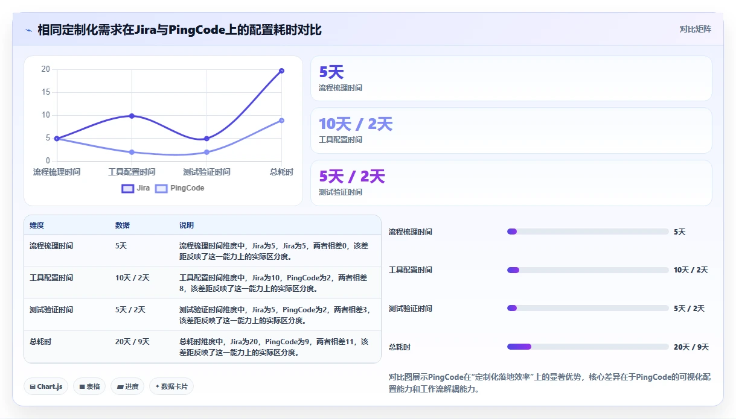Click the 对比矩阵 label in the header
736x419 pixels.
pyautogui.click(x=696, y=29)
